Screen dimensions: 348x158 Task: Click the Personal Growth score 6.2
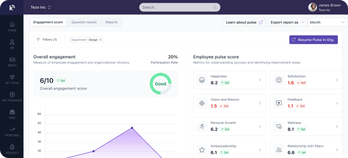coord(214,129)
